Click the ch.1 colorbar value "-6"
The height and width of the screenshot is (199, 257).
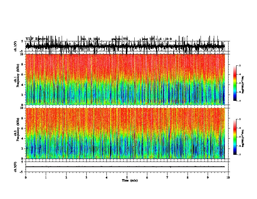[239, 92]
